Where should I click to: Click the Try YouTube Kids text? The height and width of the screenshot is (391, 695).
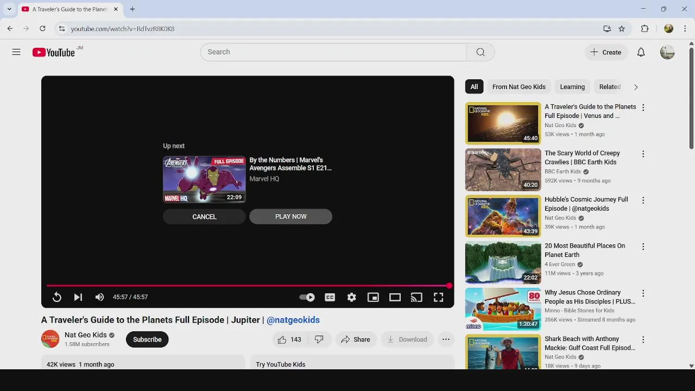281,364
